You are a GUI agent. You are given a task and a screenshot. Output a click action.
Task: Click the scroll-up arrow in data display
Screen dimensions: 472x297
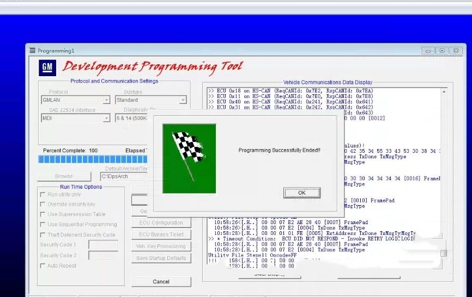click(x=444, y=91)
